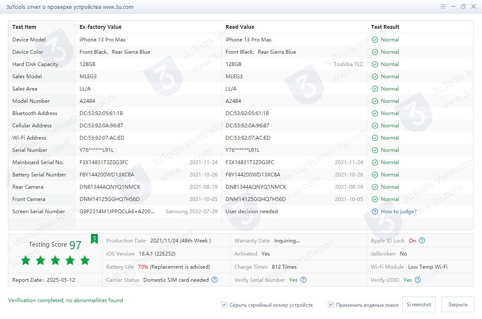Click the 'Samsung 2022-07-28' screen date text
Image resolution: width=482 pixels, height=319 pixels.
(192, 212)
